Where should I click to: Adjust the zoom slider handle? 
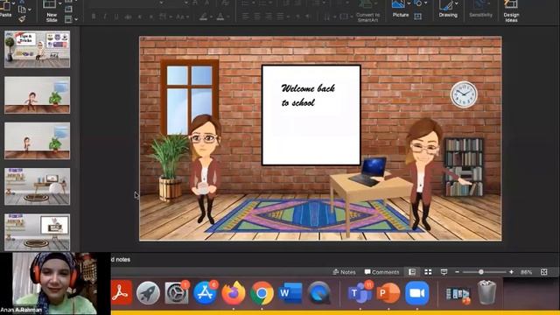coord(481,272)
